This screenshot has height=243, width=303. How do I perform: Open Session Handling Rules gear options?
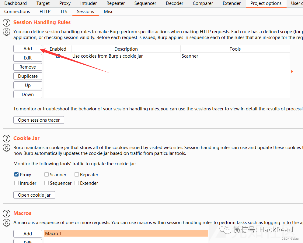(x=6, y=32)
